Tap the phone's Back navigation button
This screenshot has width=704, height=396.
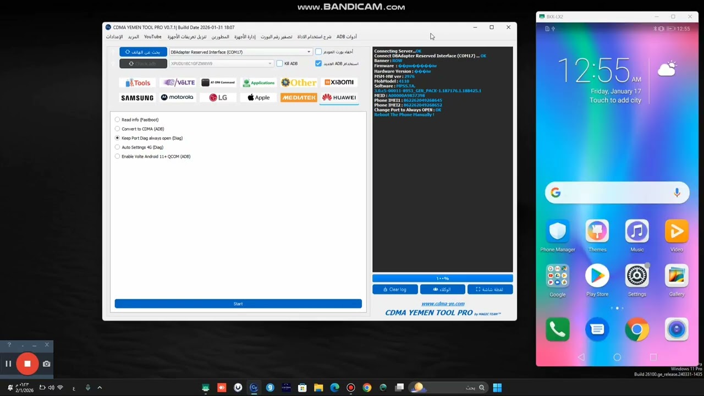581,357
